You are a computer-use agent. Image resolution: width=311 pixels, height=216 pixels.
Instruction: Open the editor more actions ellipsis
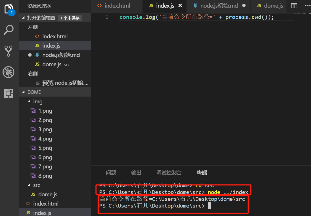coord(307,6)
